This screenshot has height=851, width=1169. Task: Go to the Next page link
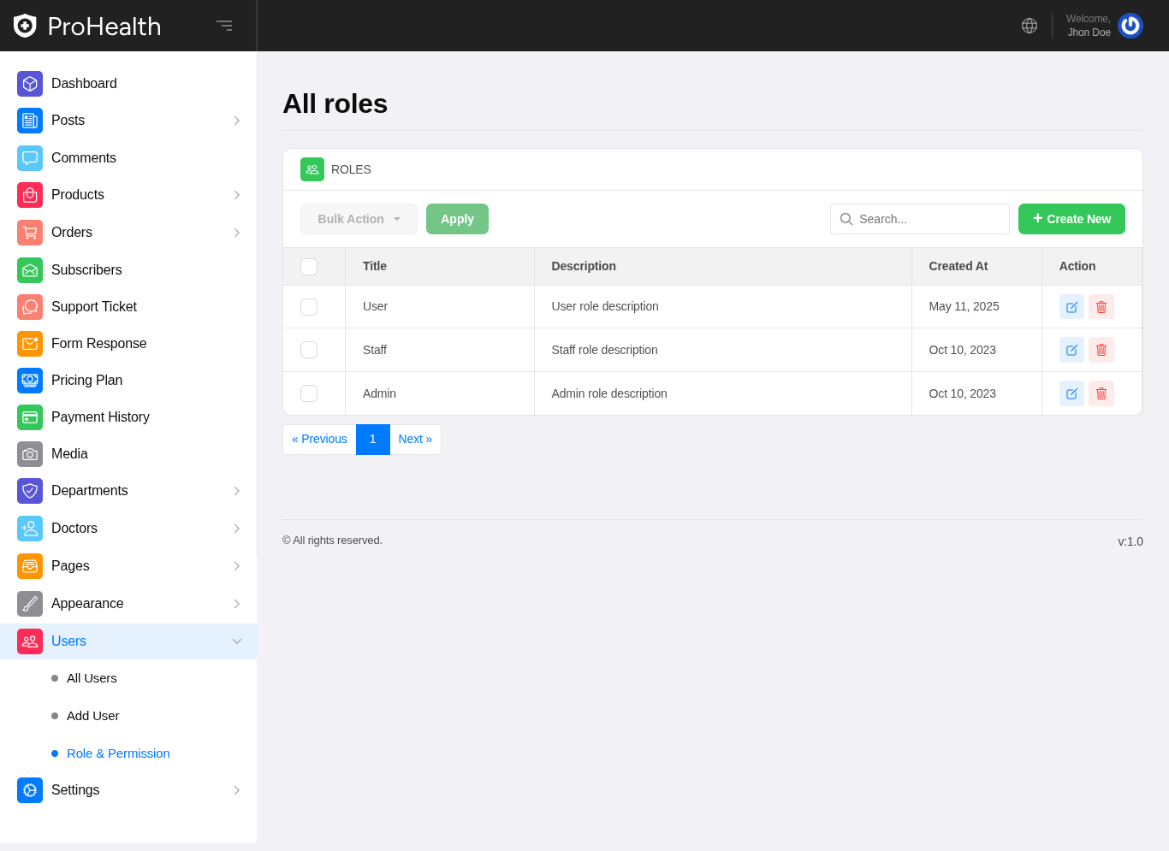click(x=415, y=440)
